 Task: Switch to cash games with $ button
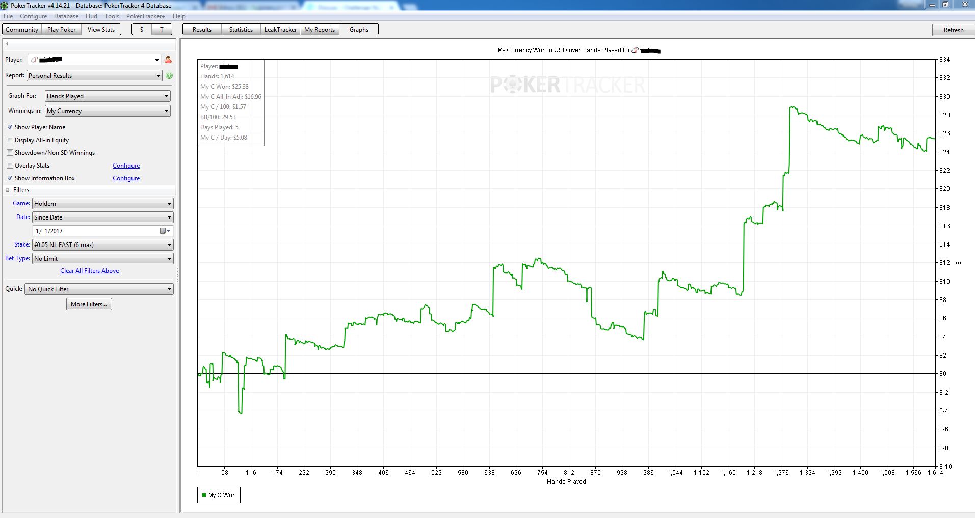click(142, 30)
